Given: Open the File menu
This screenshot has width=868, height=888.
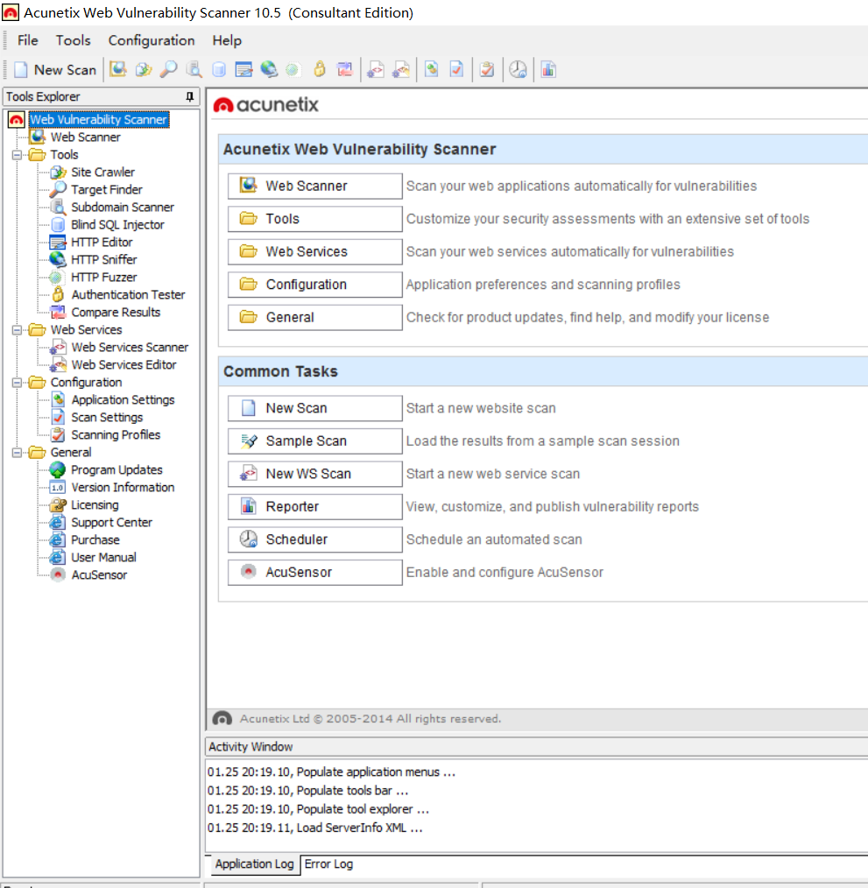Looking at the screenshot, I should click(28, 40).
